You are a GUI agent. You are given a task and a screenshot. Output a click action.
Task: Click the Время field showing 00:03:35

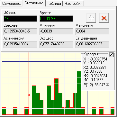click(56, 19)
